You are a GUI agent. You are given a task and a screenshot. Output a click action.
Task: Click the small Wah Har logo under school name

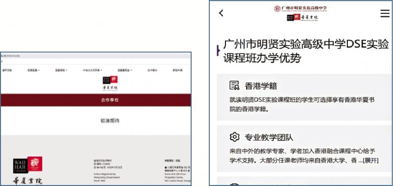point(303,18)
